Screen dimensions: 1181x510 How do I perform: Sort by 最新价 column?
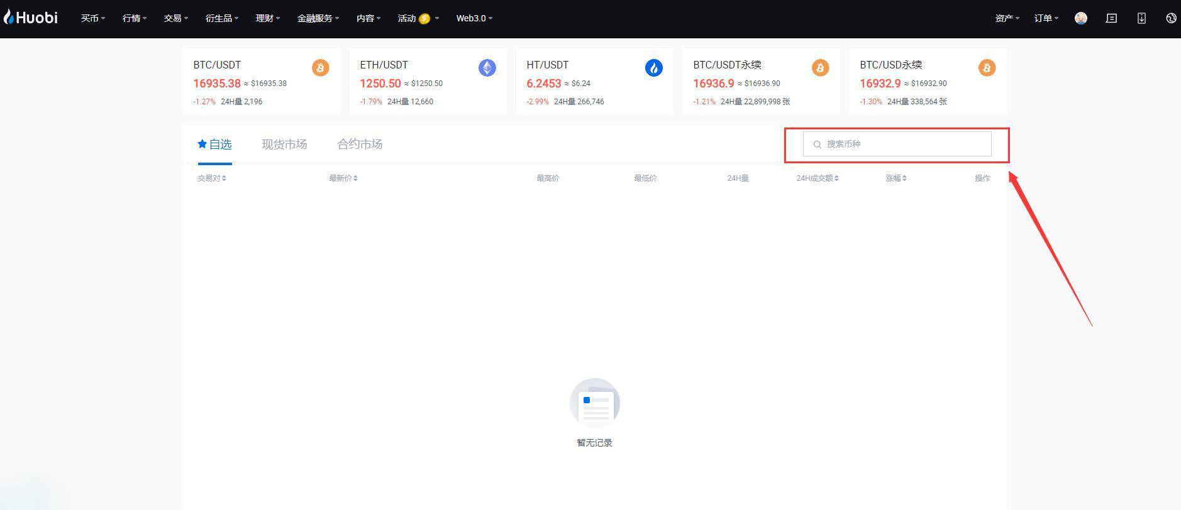343,178
